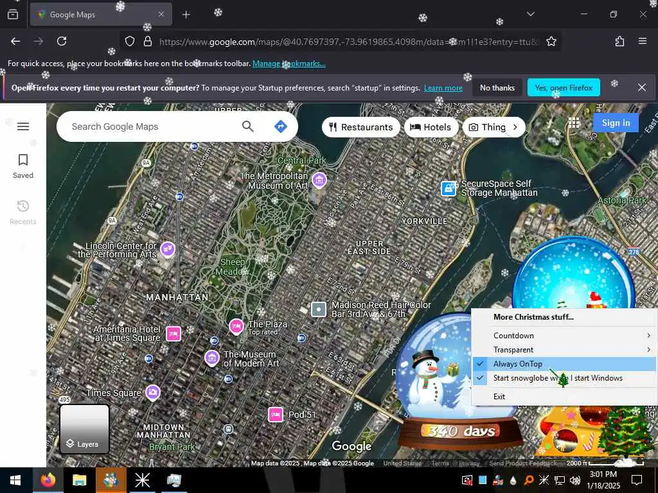Screen dimensions: 658x493
Task: Click the magnifier search icon in Maps
Action: [x=248, y=126]
